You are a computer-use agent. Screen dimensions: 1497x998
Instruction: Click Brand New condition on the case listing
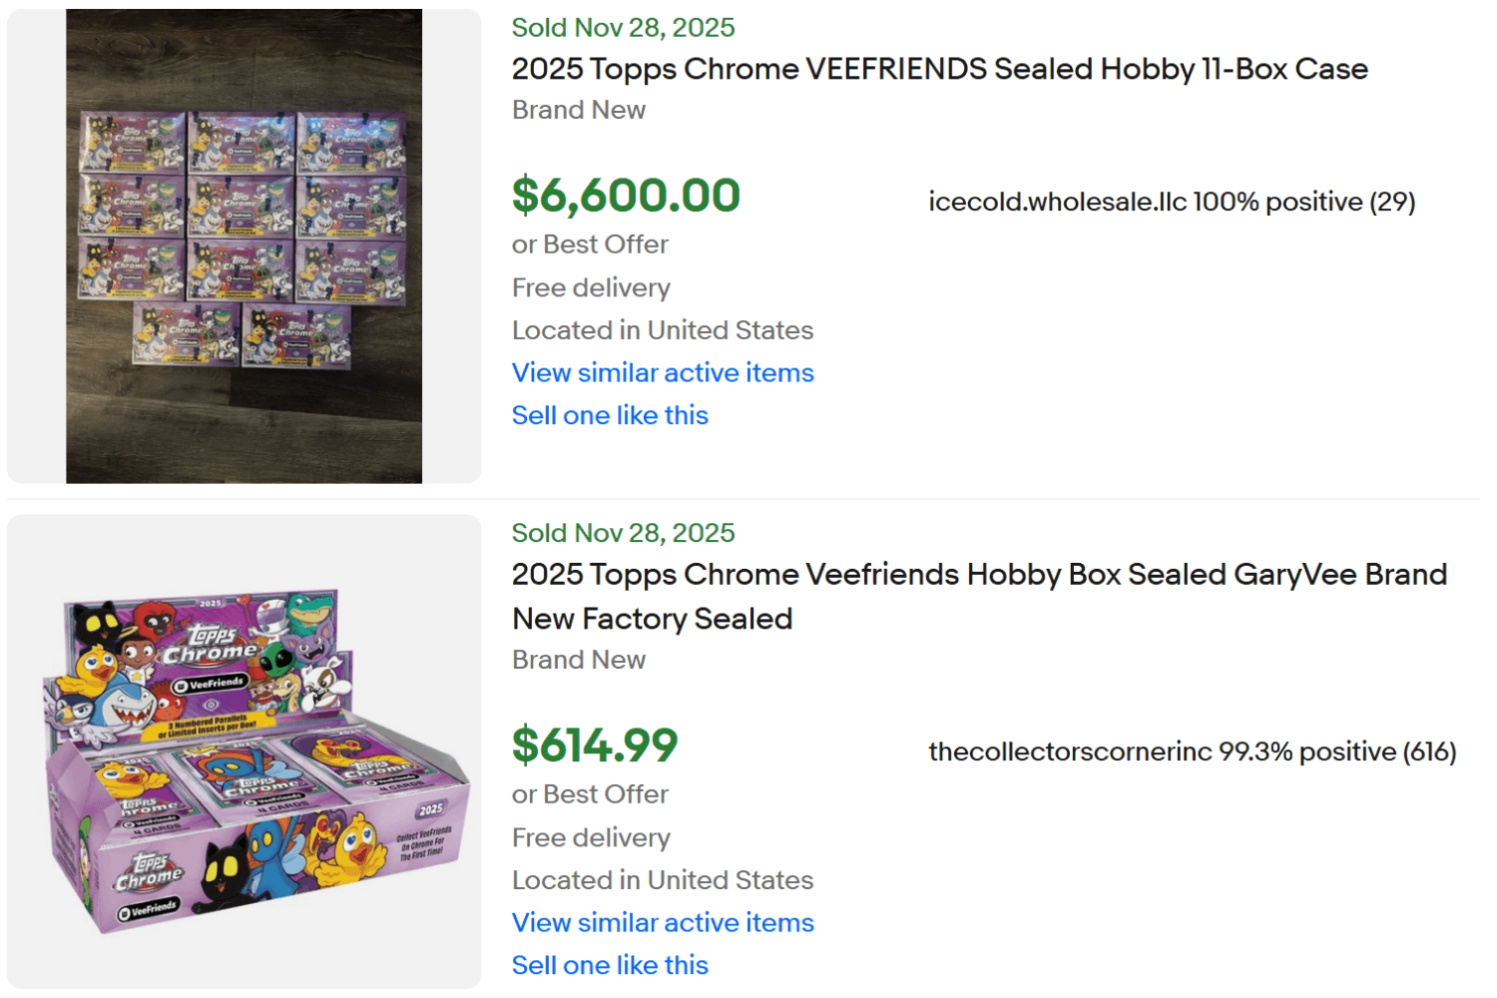pyautogui.click(x=578, y=110)
